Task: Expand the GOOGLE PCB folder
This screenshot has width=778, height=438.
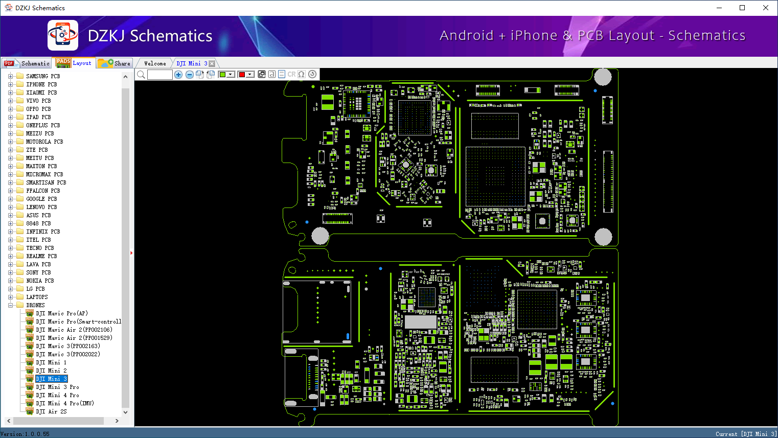Action: (10, 199)
